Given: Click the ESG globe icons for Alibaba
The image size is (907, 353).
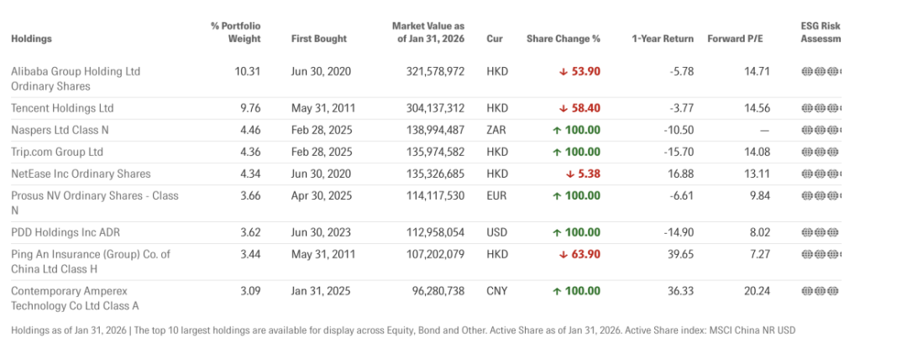Looking at the screenshot, I should point(821,71).
